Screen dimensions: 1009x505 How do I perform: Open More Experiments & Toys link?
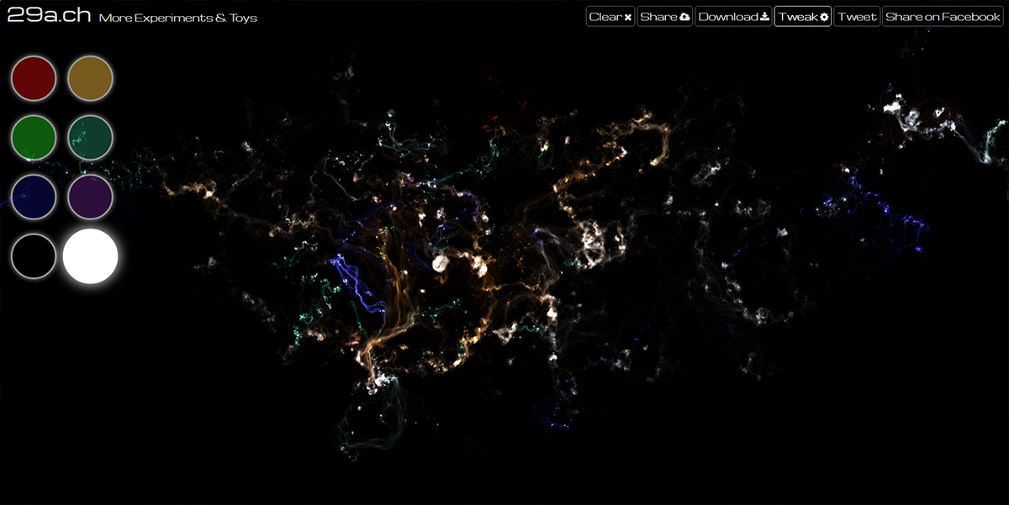tap(177, 18)
